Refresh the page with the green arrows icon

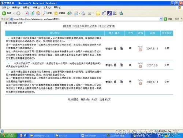coord(33,13)
